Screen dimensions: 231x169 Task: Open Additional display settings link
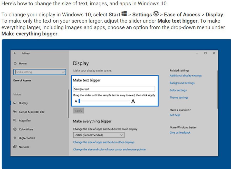[186, 76]
